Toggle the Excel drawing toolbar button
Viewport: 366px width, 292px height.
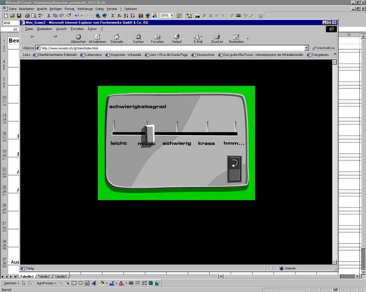154,16
